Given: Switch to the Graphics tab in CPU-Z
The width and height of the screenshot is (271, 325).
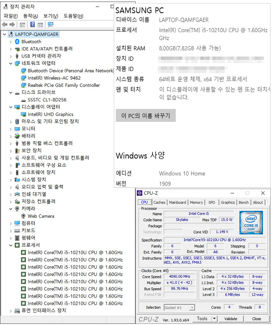Looking at the screenshot, I should click(228, 202).
